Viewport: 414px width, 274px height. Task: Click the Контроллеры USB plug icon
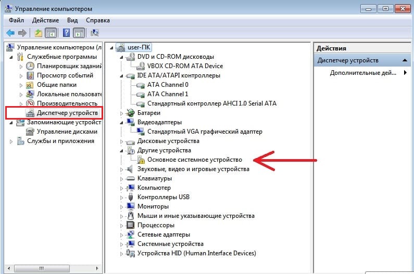coord(130,197)
